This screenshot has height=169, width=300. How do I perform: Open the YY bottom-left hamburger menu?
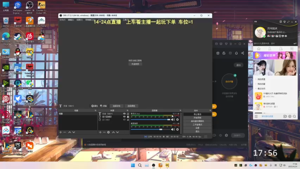point(256,116)
